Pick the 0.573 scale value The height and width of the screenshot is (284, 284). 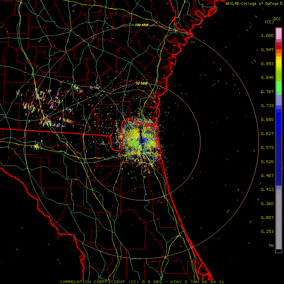(267, 148)
